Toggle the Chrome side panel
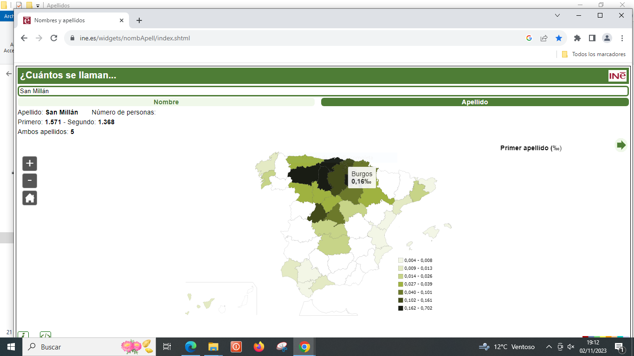Image resolution: width=634 pixels, height=356 pixels. (592, 38)
